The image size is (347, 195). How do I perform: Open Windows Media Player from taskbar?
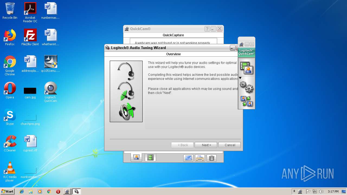(x=40, y=191)
